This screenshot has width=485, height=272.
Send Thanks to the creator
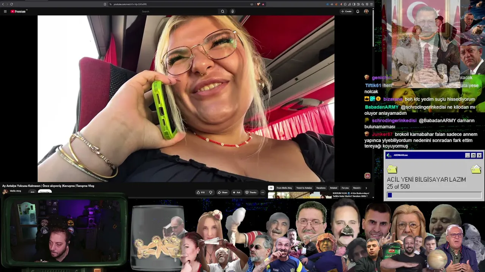[x=250, y=192]
